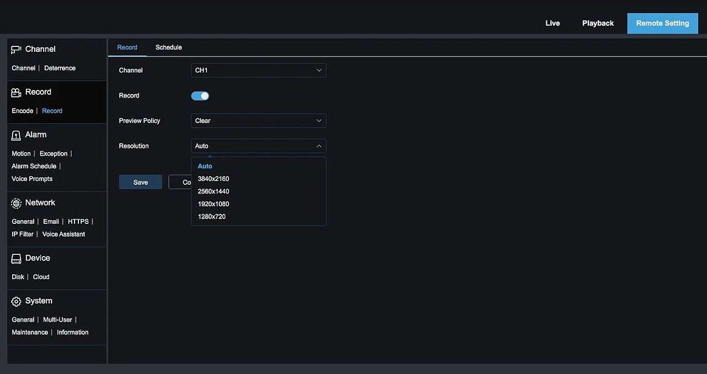Pick the 1280x720 resolution option

[212, 217]
